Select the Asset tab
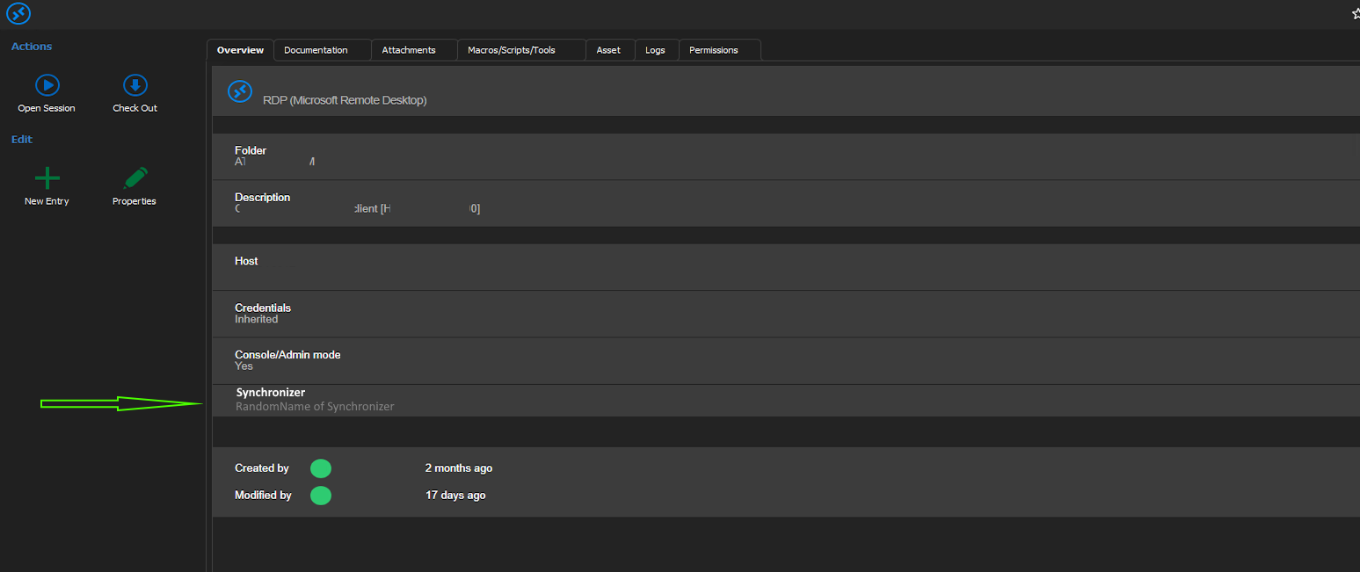1360x572 pixels. (x=608, y=50)
